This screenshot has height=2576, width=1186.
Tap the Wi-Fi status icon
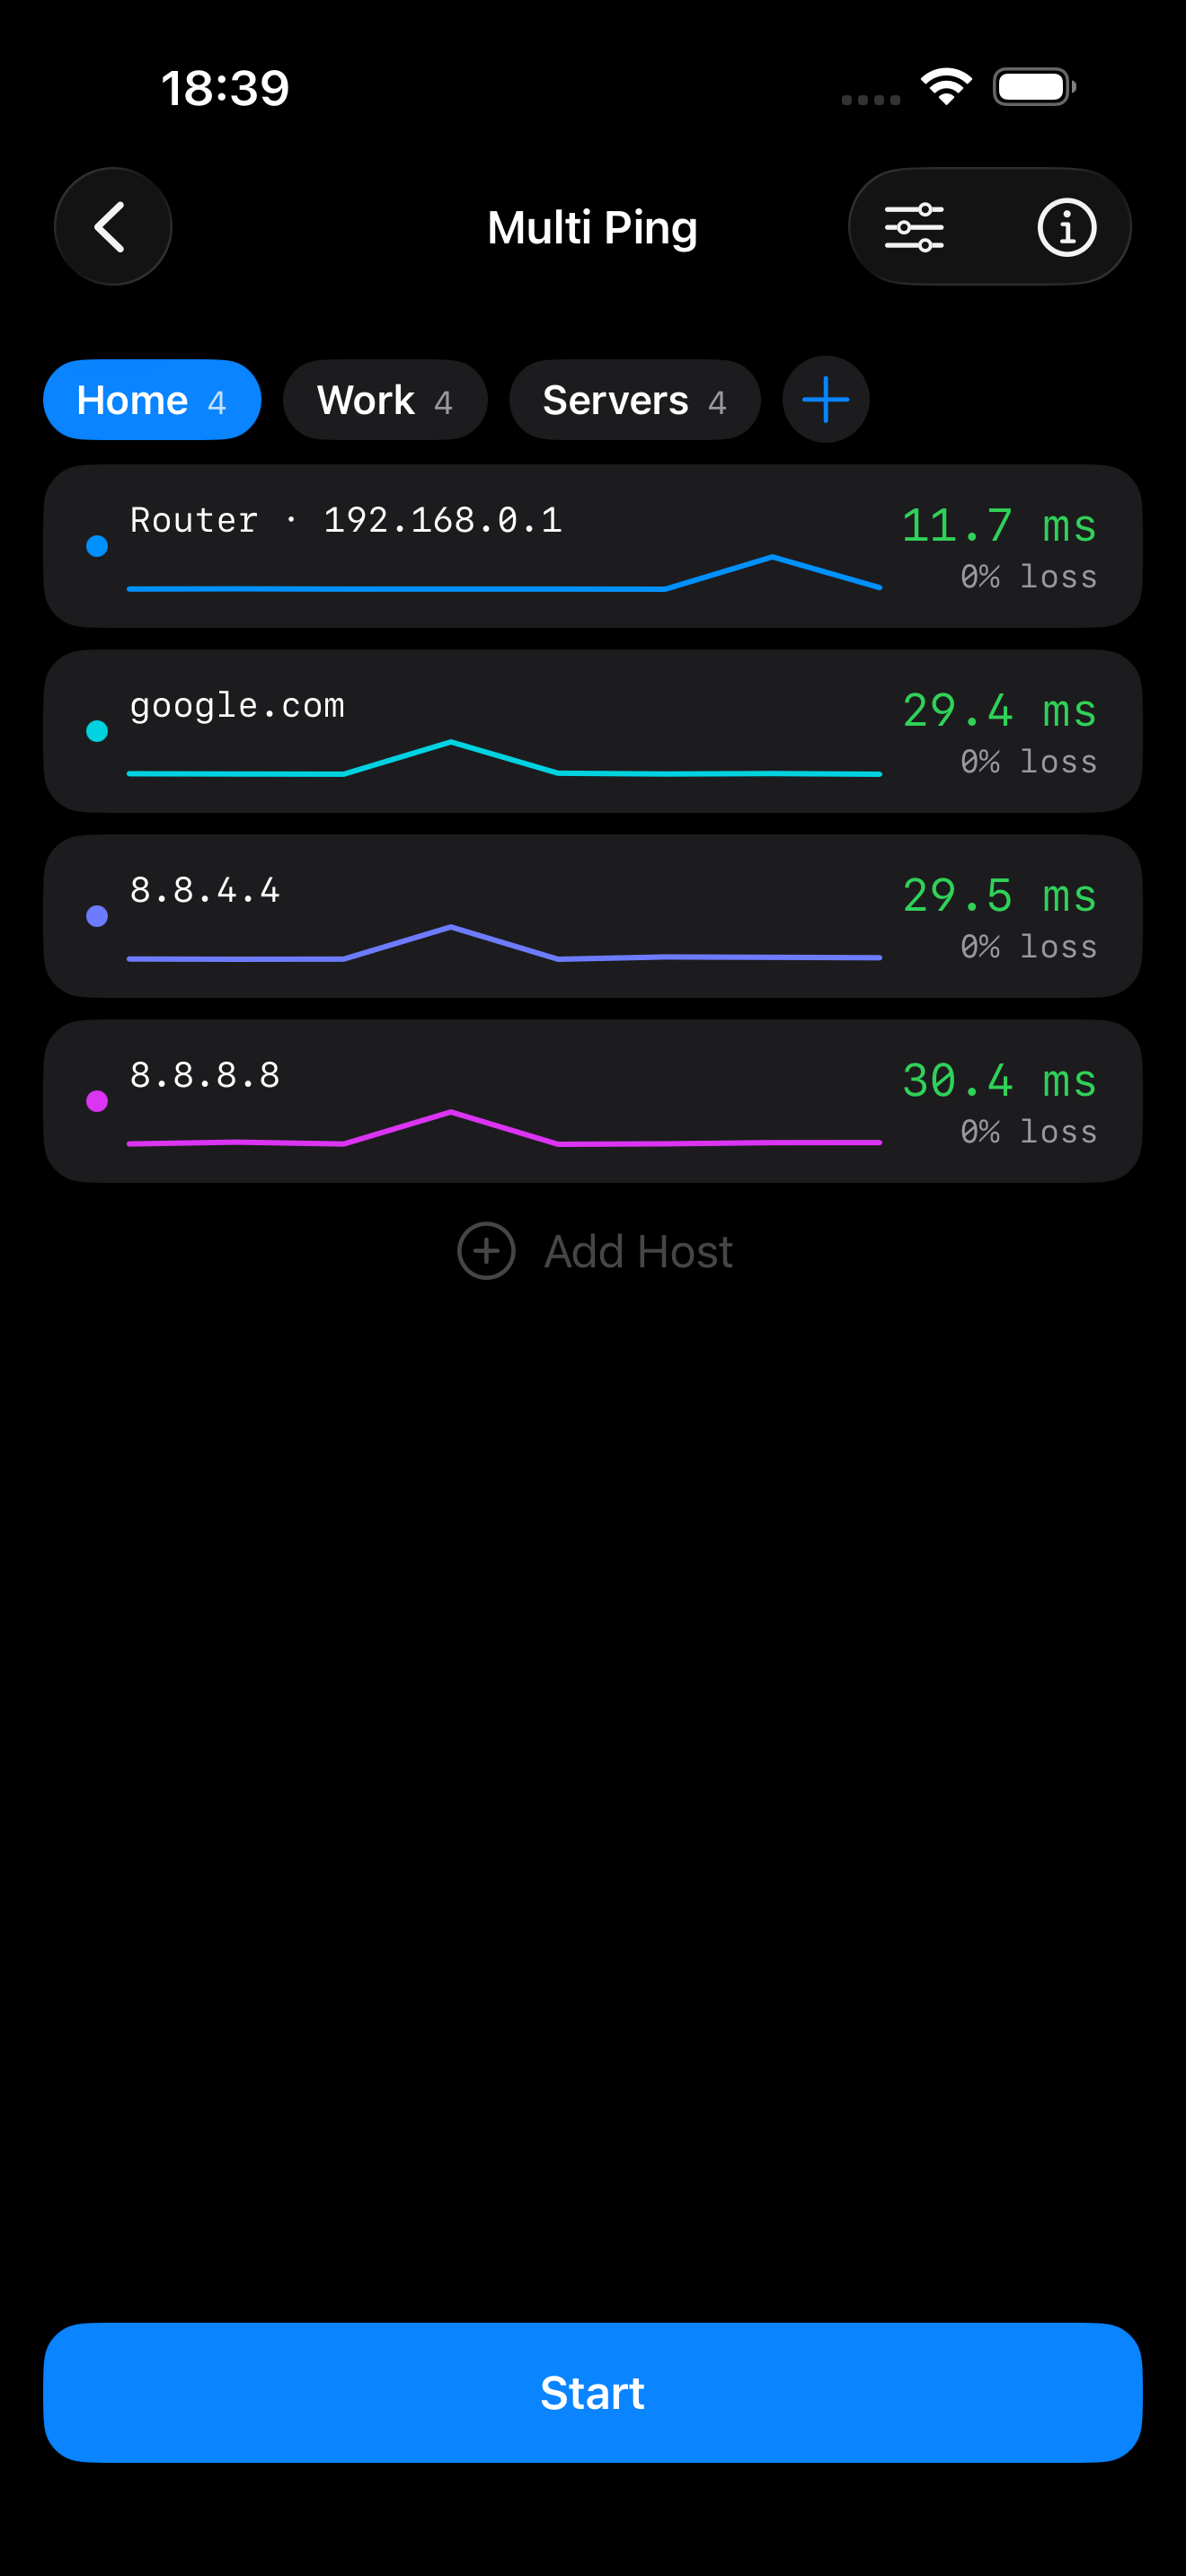(946, 87)
